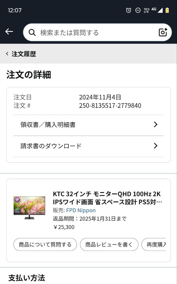The image size is (177, 284).
Task: Tap the VoLTE indicator in the status bar
Action: pos(146,10)
